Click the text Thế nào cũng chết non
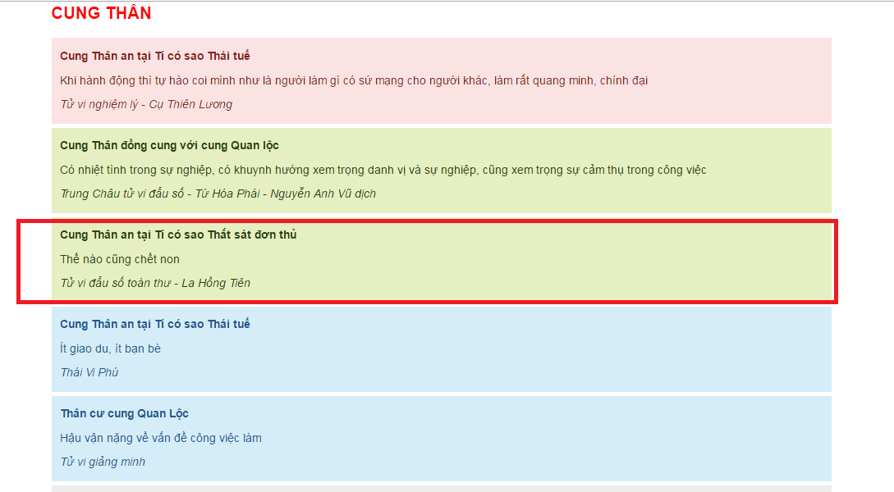The height and width of the screenshot is (492, 894). pos(119,259)
